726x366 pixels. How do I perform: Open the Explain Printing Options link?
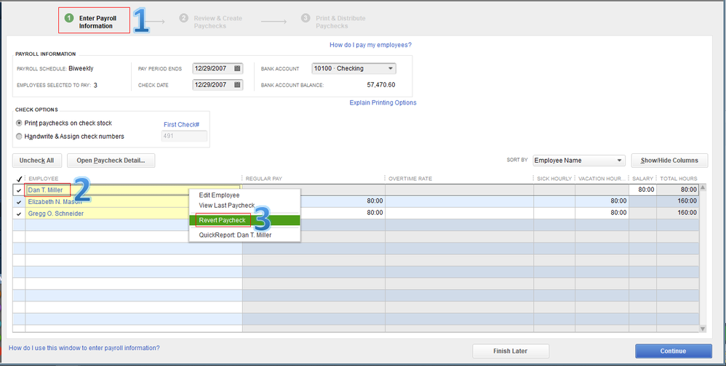[383, 102]
